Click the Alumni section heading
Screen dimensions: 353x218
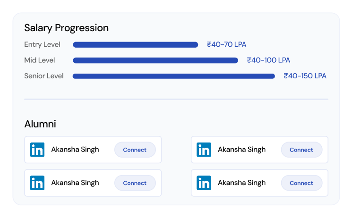point(40,124)
